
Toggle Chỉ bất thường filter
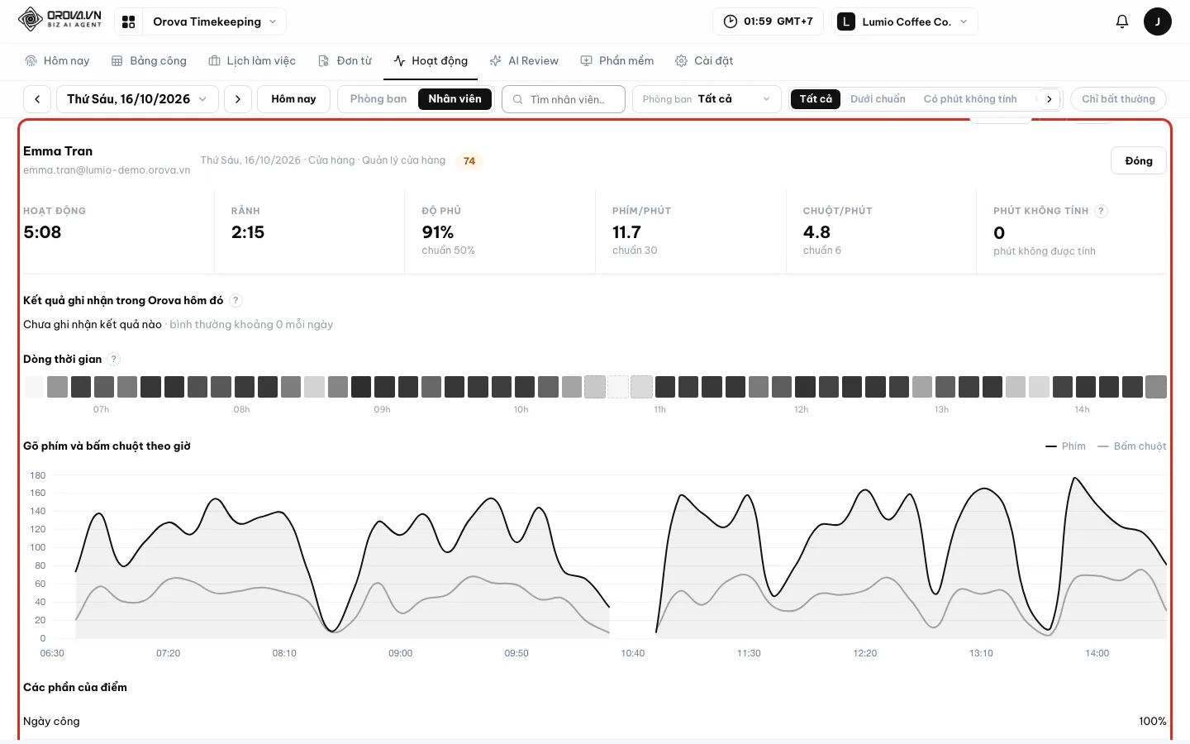pyautogui.click(x=1118, y=99)
